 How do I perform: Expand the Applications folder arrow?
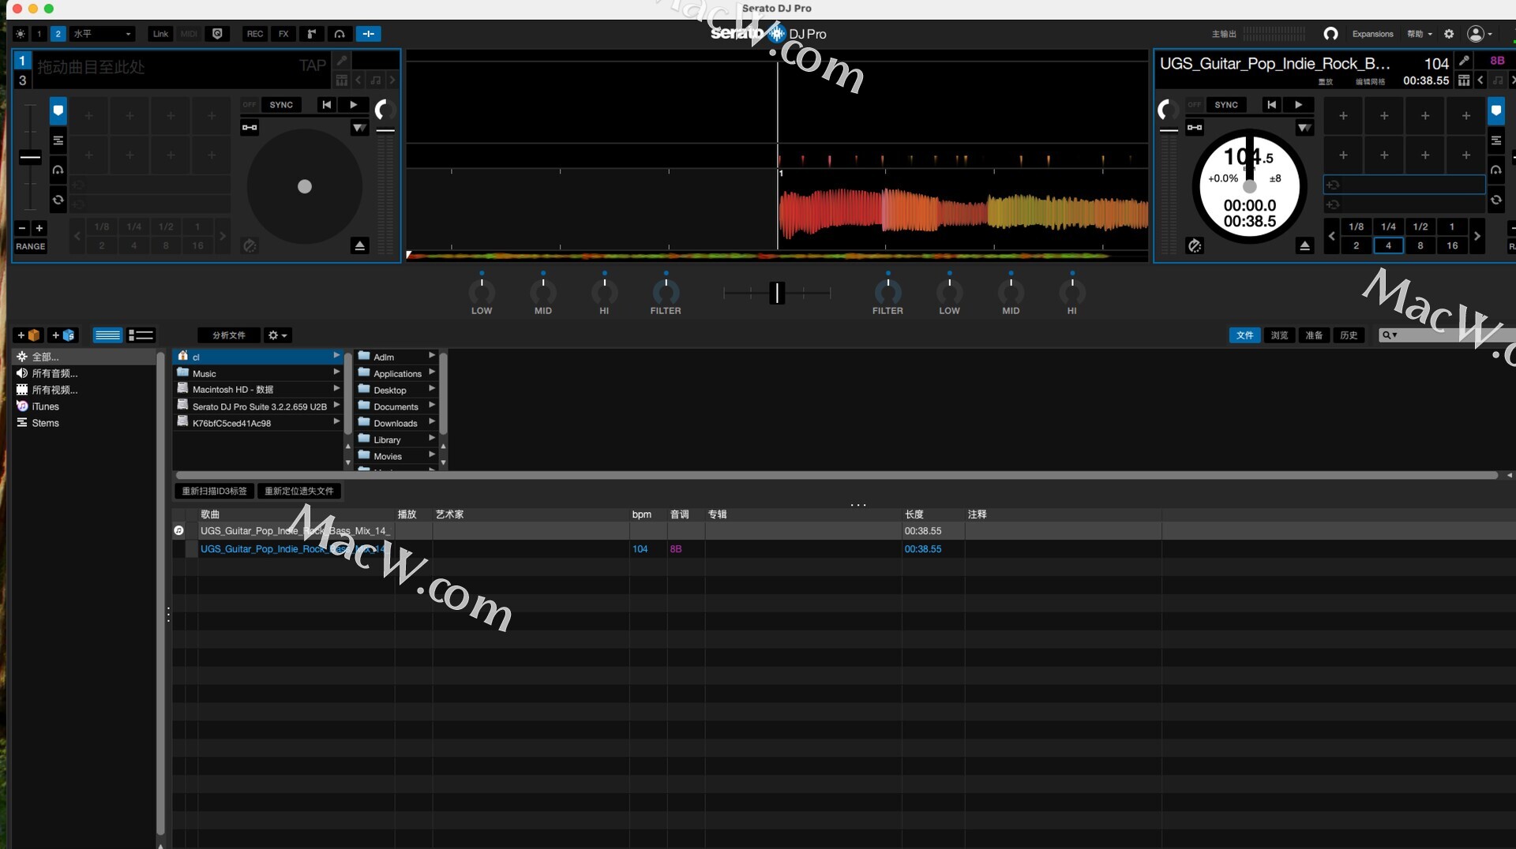432,372
